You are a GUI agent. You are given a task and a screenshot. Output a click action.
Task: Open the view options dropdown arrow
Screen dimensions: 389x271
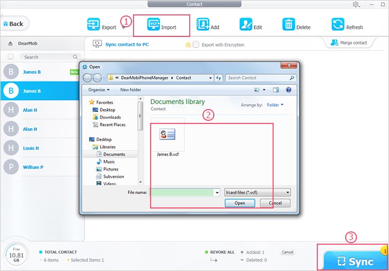[x=264, y=90]
